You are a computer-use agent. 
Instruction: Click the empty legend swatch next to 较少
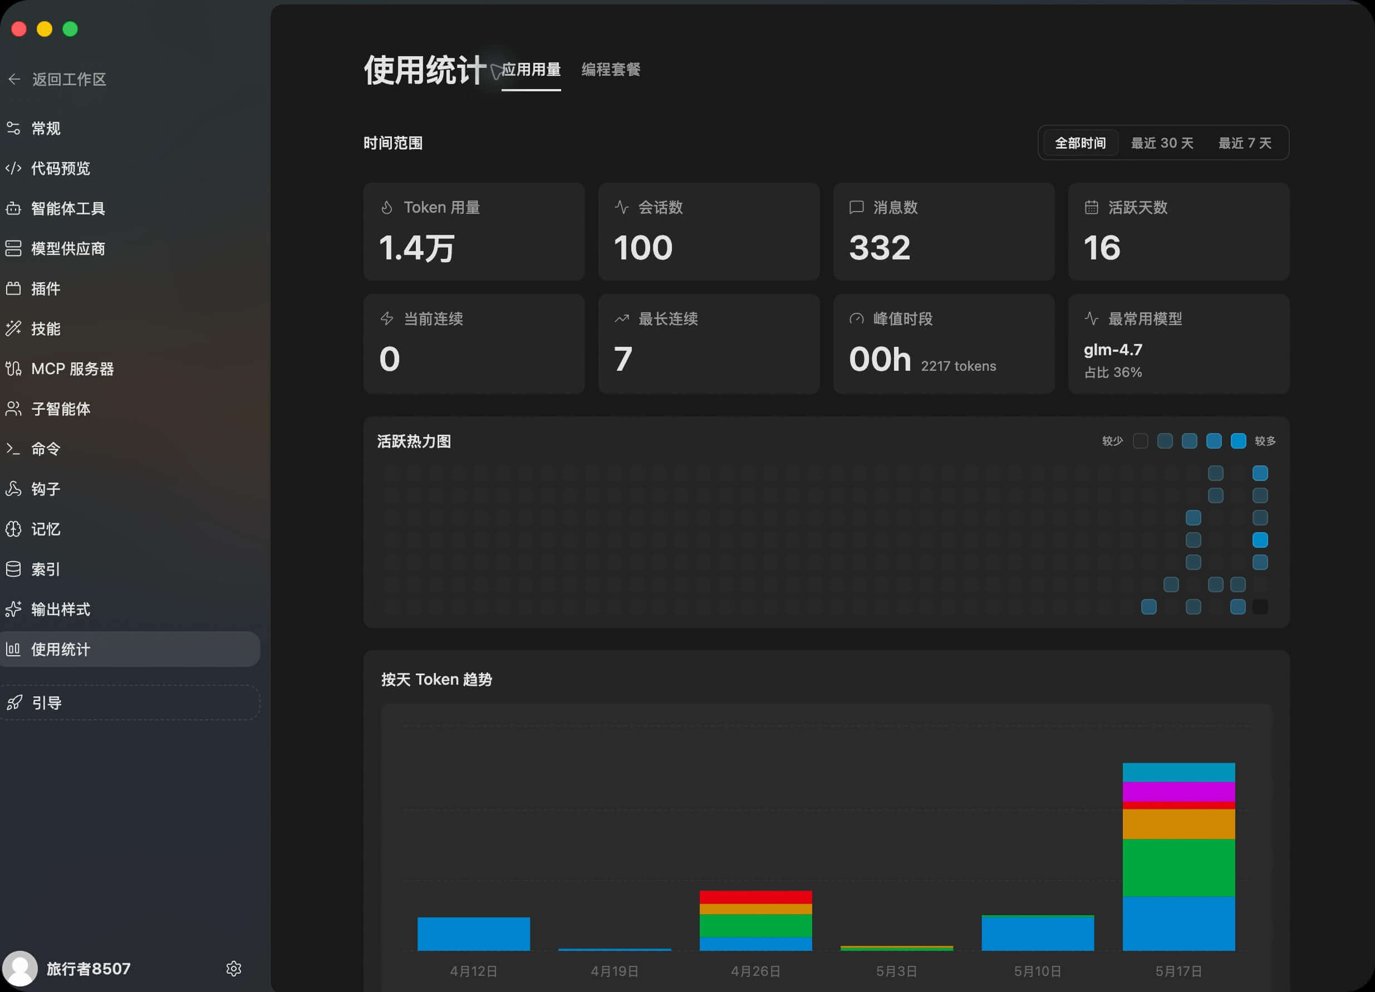1140,441
